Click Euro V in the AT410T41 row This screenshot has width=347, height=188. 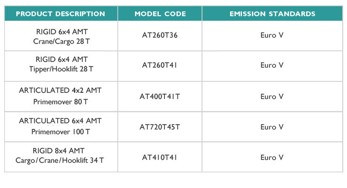coord(272,158)
